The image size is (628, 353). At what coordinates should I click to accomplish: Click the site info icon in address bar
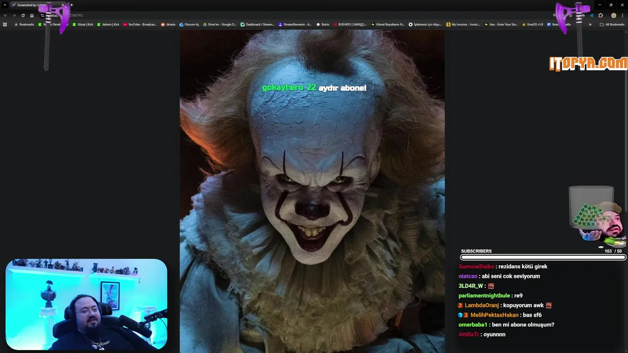point(42,15)
